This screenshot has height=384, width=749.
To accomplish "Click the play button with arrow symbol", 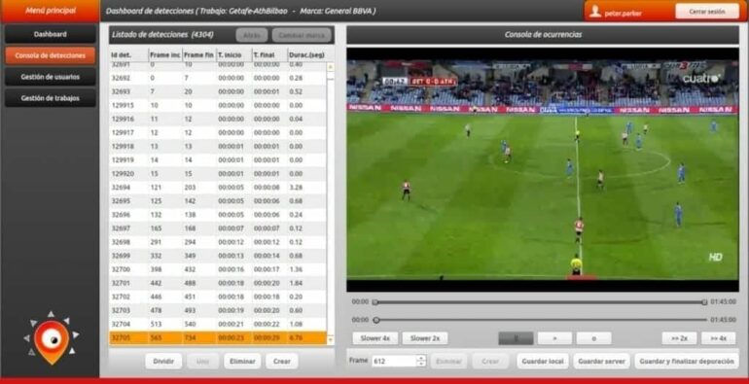I will point(554,338).
